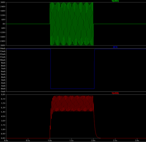
Task: Click the 0.0s time axis label
Action: pyautogui.click(x=6, y=140)
